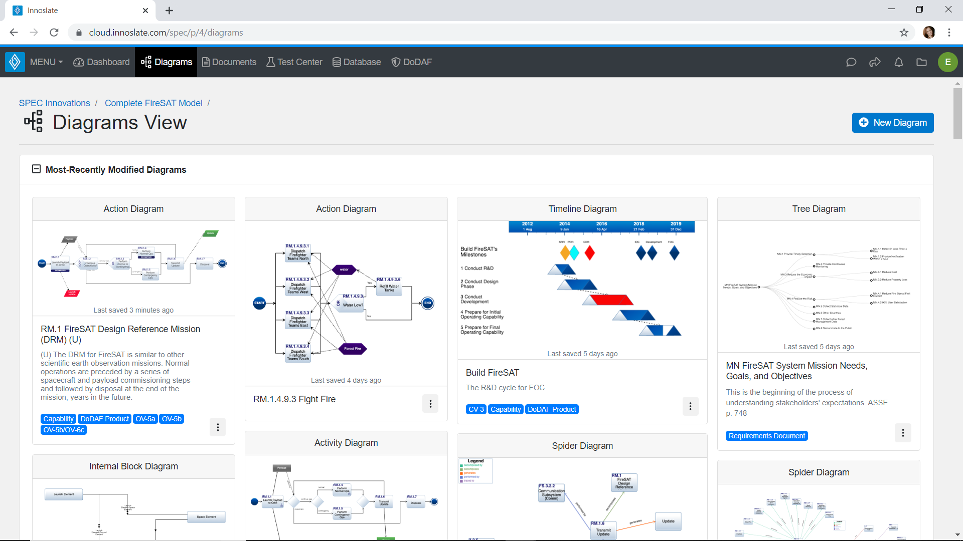Viewport: 963px width, 541px height.
Task: Click the share icon in the top navigation
Action: [x=875, y=62]
